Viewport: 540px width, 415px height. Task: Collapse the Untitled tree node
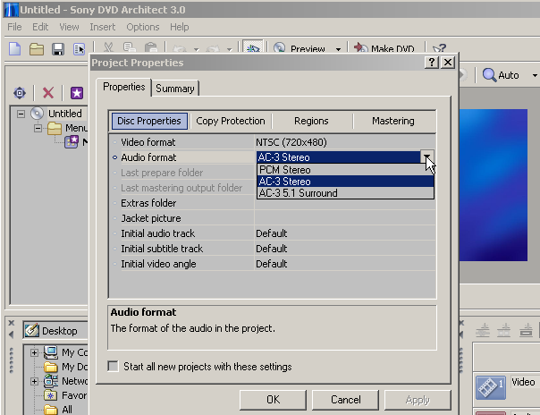[21, 114]
